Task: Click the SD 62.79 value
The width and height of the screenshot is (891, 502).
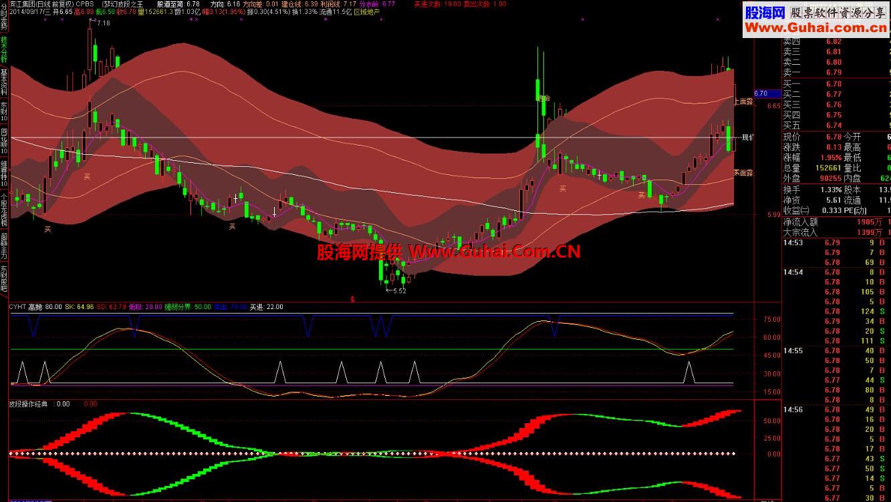Action: point(112,307)
